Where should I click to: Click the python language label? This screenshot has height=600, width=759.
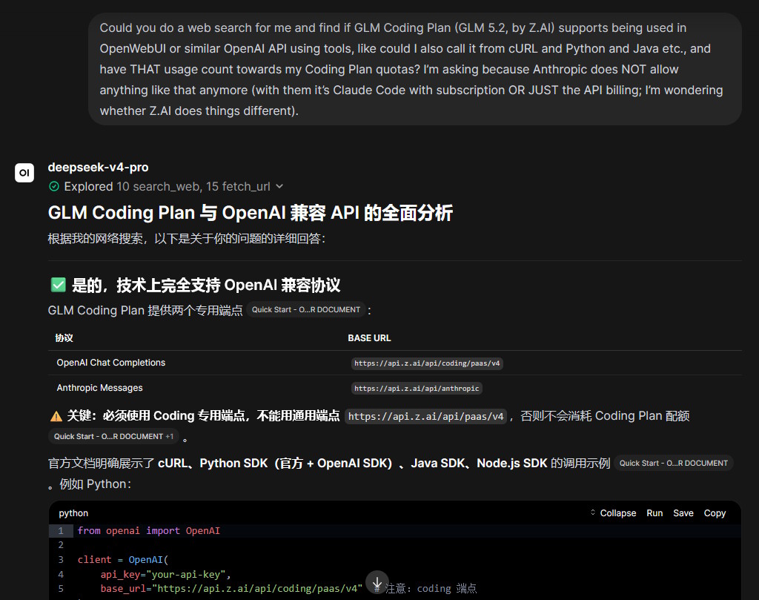73,512
